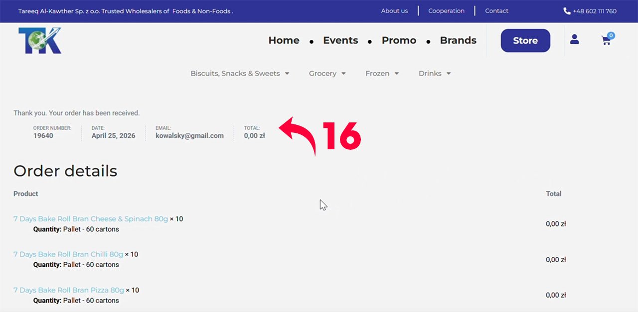Expand the Frozen dropdown menu
Viewport: 638px width, 312px height.
coord(382,73)
